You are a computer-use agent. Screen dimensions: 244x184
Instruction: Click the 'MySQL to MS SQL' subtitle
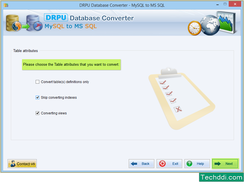[71, 26]
